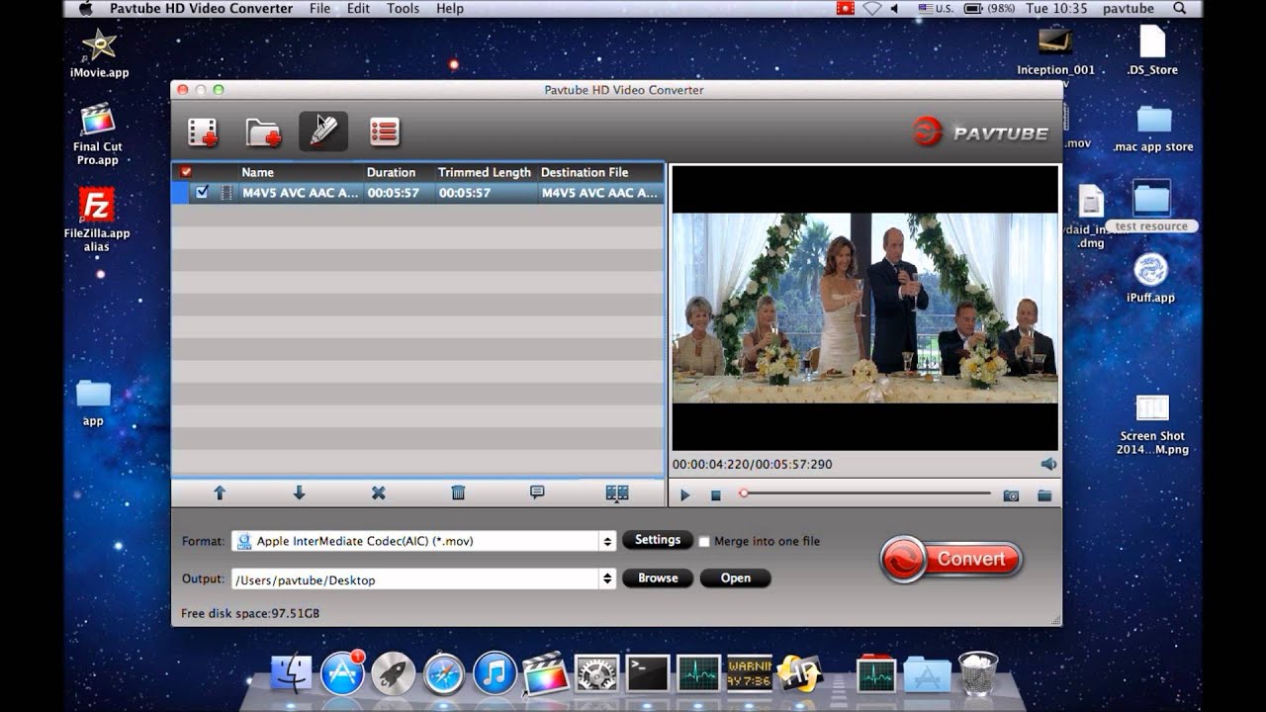Open Trash in the Dock
1266x712 pixels.
coord(977,672)
